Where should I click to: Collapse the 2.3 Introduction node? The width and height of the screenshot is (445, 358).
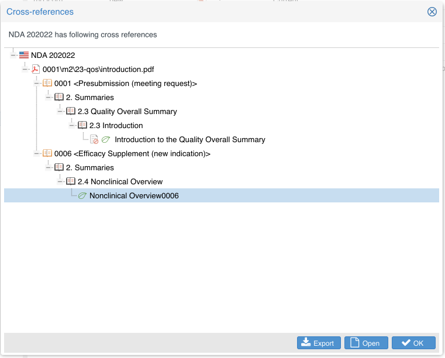click(72, 125)
